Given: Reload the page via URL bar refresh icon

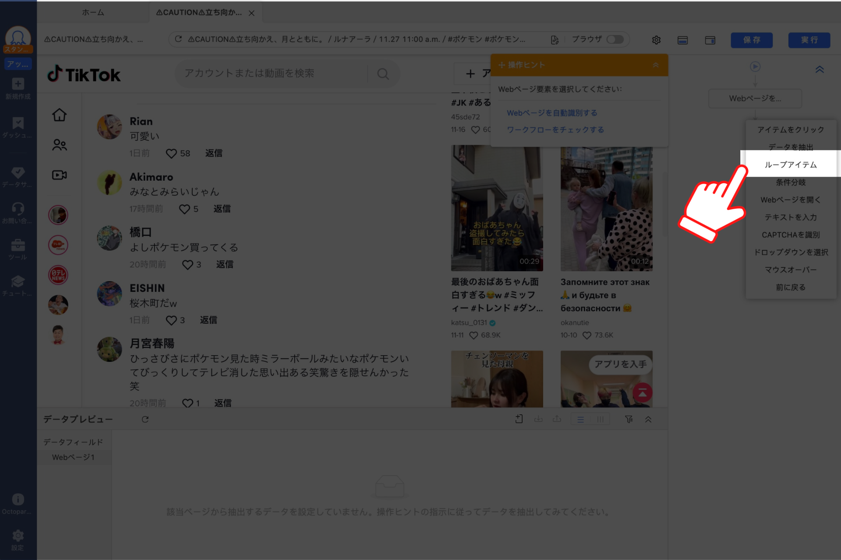Looking at the screenshot, I should [178, 39].
